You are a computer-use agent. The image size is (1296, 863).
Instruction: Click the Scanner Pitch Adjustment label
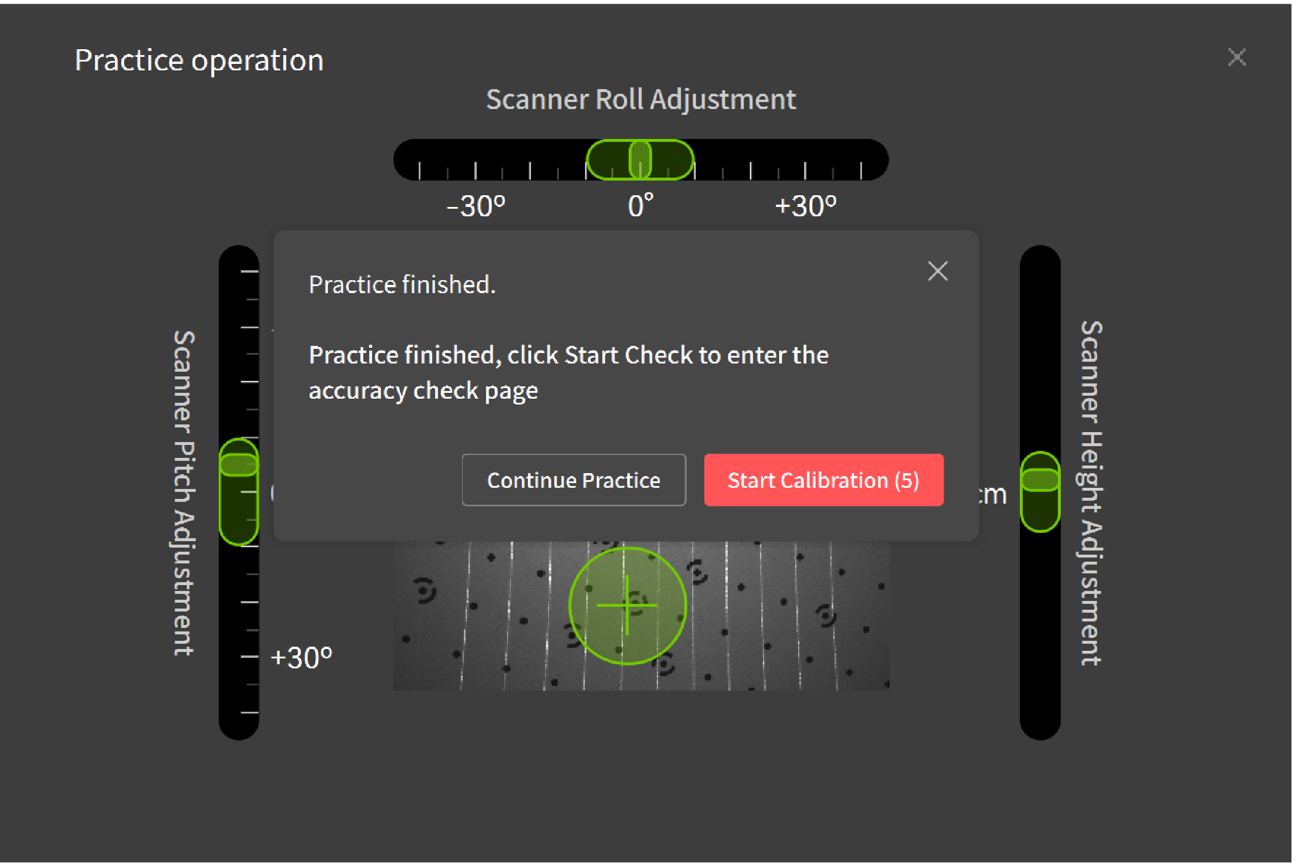tap(184, 492)
